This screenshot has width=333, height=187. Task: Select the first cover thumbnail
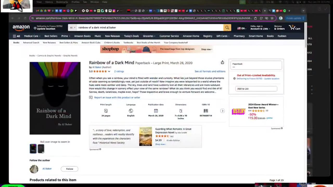33,149
